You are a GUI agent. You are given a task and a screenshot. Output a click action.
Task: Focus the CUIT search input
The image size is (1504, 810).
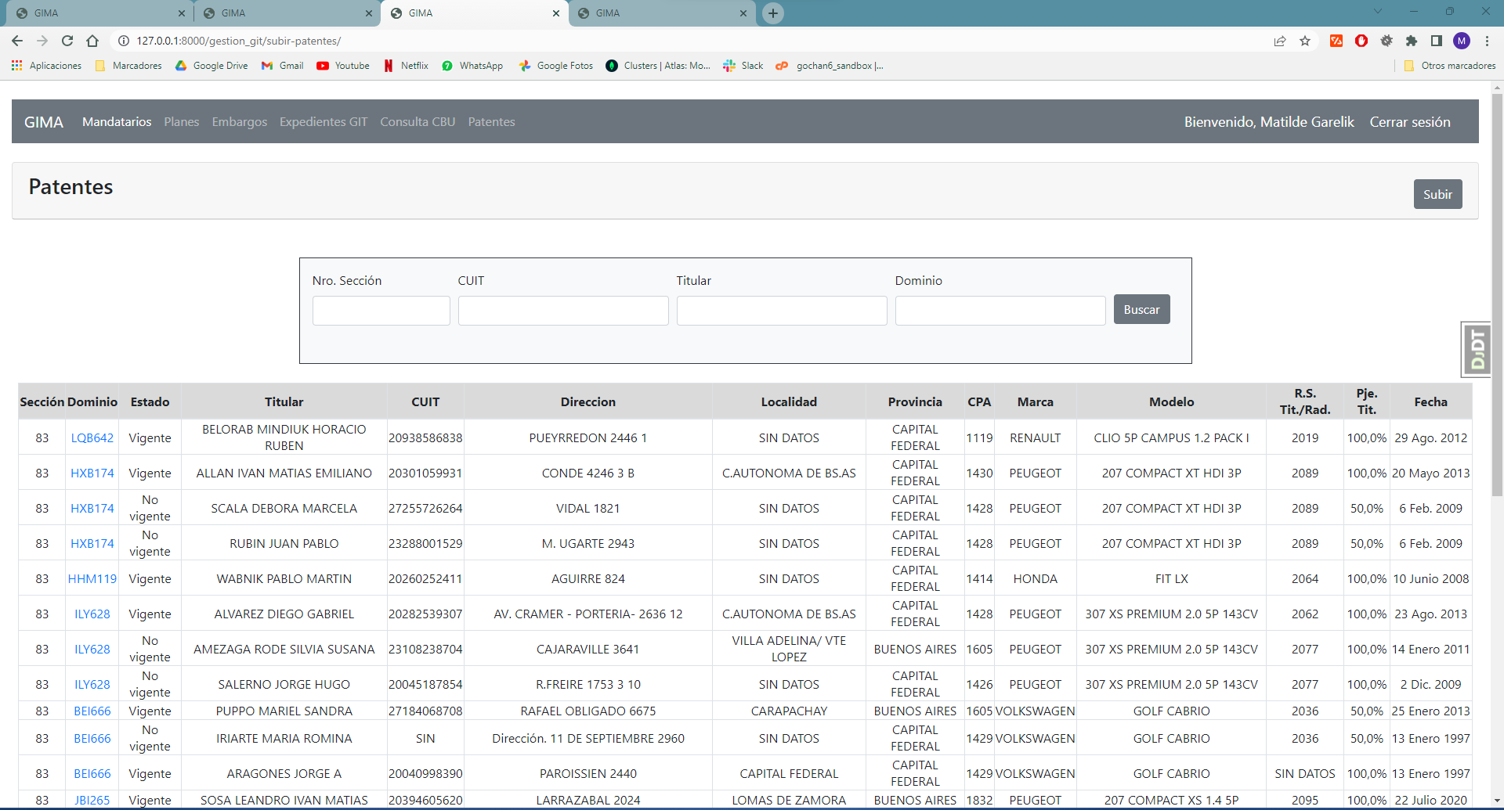click(x=563, y=311)
